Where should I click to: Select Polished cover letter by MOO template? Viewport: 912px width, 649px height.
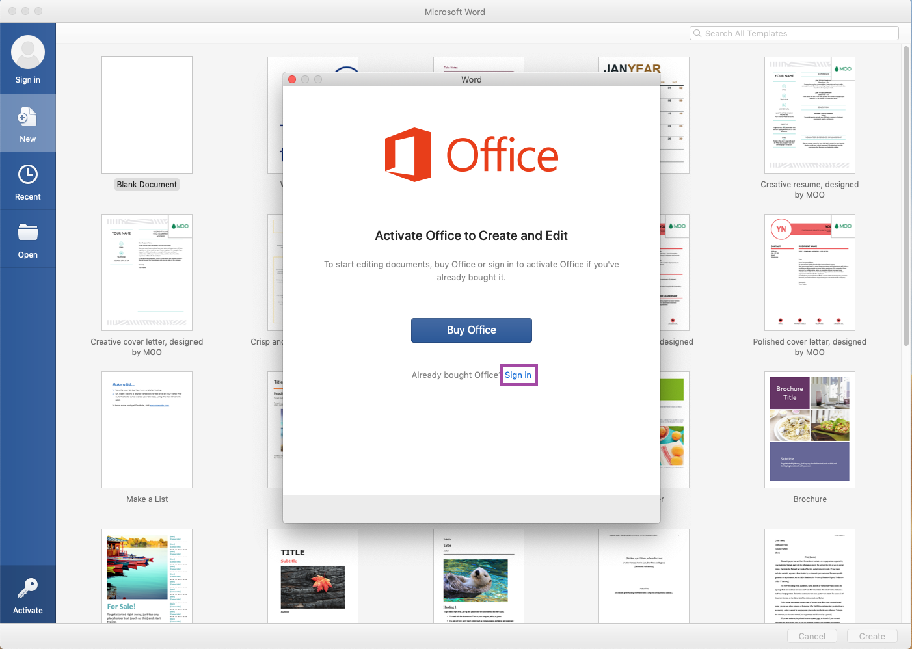tap(810, 272)
